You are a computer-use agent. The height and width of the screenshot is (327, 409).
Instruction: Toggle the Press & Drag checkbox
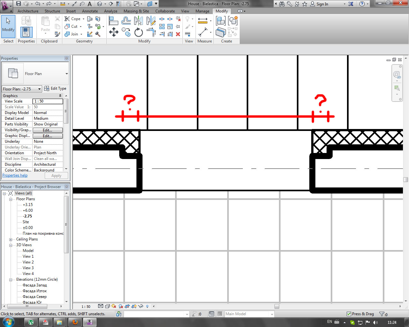349,314
